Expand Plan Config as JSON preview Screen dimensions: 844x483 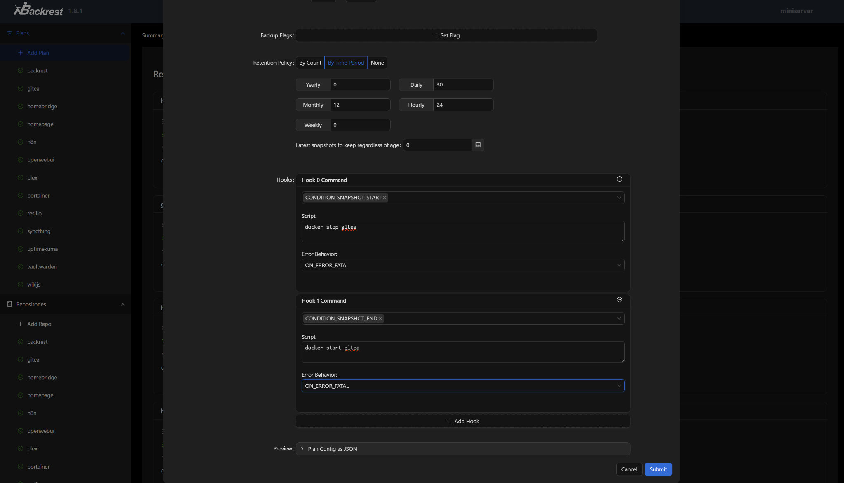[x=463, y=449]
